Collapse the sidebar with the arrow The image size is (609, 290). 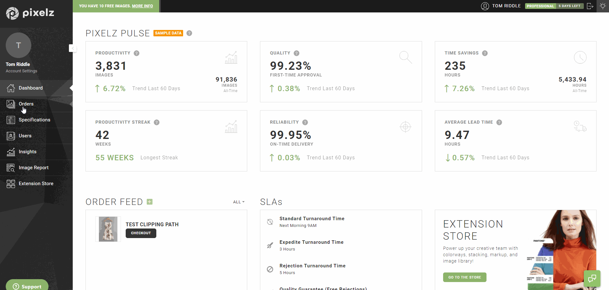point(73,48)
